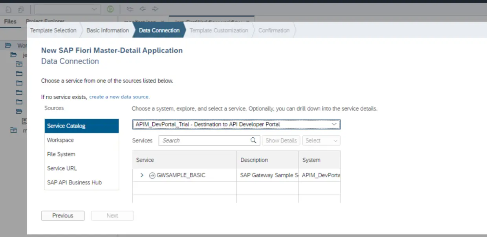Viewport: 487px width, 237px height.
Task: Open the Select dropdown next to Show Details
Action: (x=321, y=140)
